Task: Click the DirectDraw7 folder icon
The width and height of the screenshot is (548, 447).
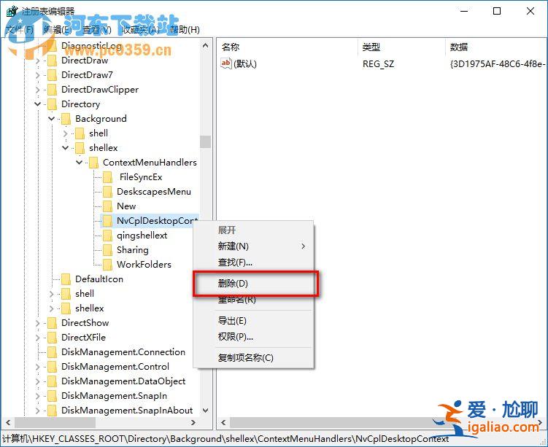Action: pyautogui.click(x=52, y=75)
